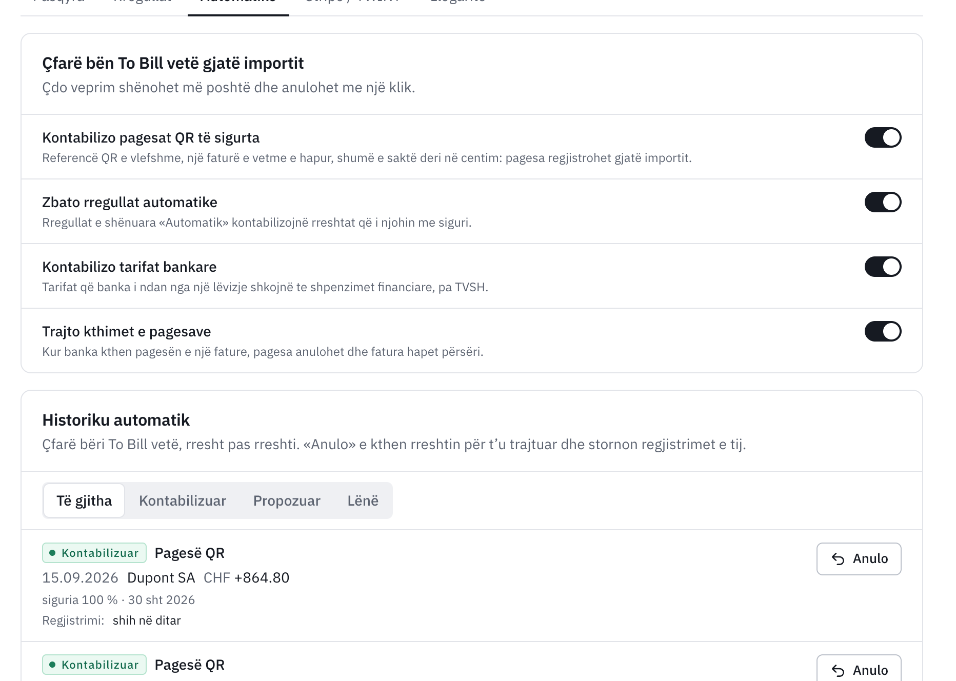Toggle Kontabilizo tarifat bankare off
Image resolution: width=956 pixels, height=681 pixels.
pyautogui.click(x=883, y=267)
